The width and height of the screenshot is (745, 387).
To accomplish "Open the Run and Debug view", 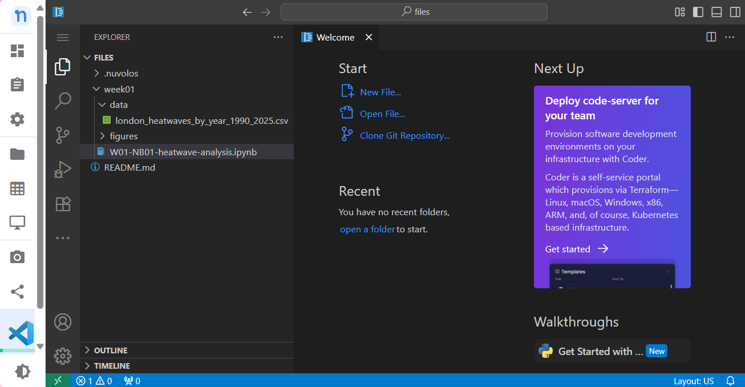I will point(63,170).
